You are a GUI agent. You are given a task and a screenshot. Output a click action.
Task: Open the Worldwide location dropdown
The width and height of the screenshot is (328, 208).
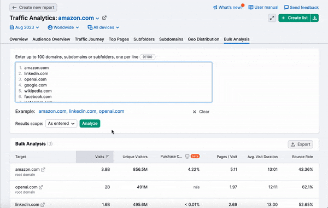point(63,27)
